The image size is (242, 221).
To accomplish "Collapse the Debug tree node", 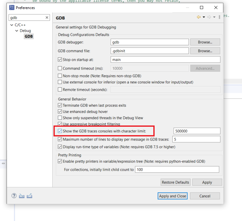I will [x=17, y=31].
